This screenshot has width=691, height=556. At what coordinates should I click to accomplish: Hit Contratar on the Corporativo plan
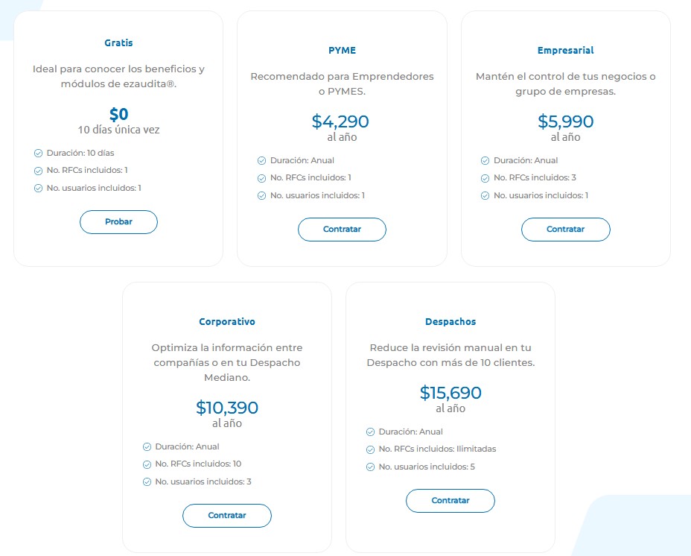[227, 516]
